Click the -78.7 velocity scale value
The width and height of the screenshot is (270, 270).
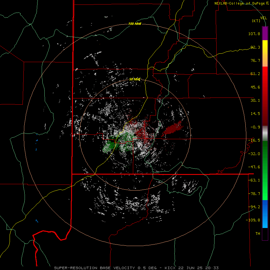tap(254, 194)
